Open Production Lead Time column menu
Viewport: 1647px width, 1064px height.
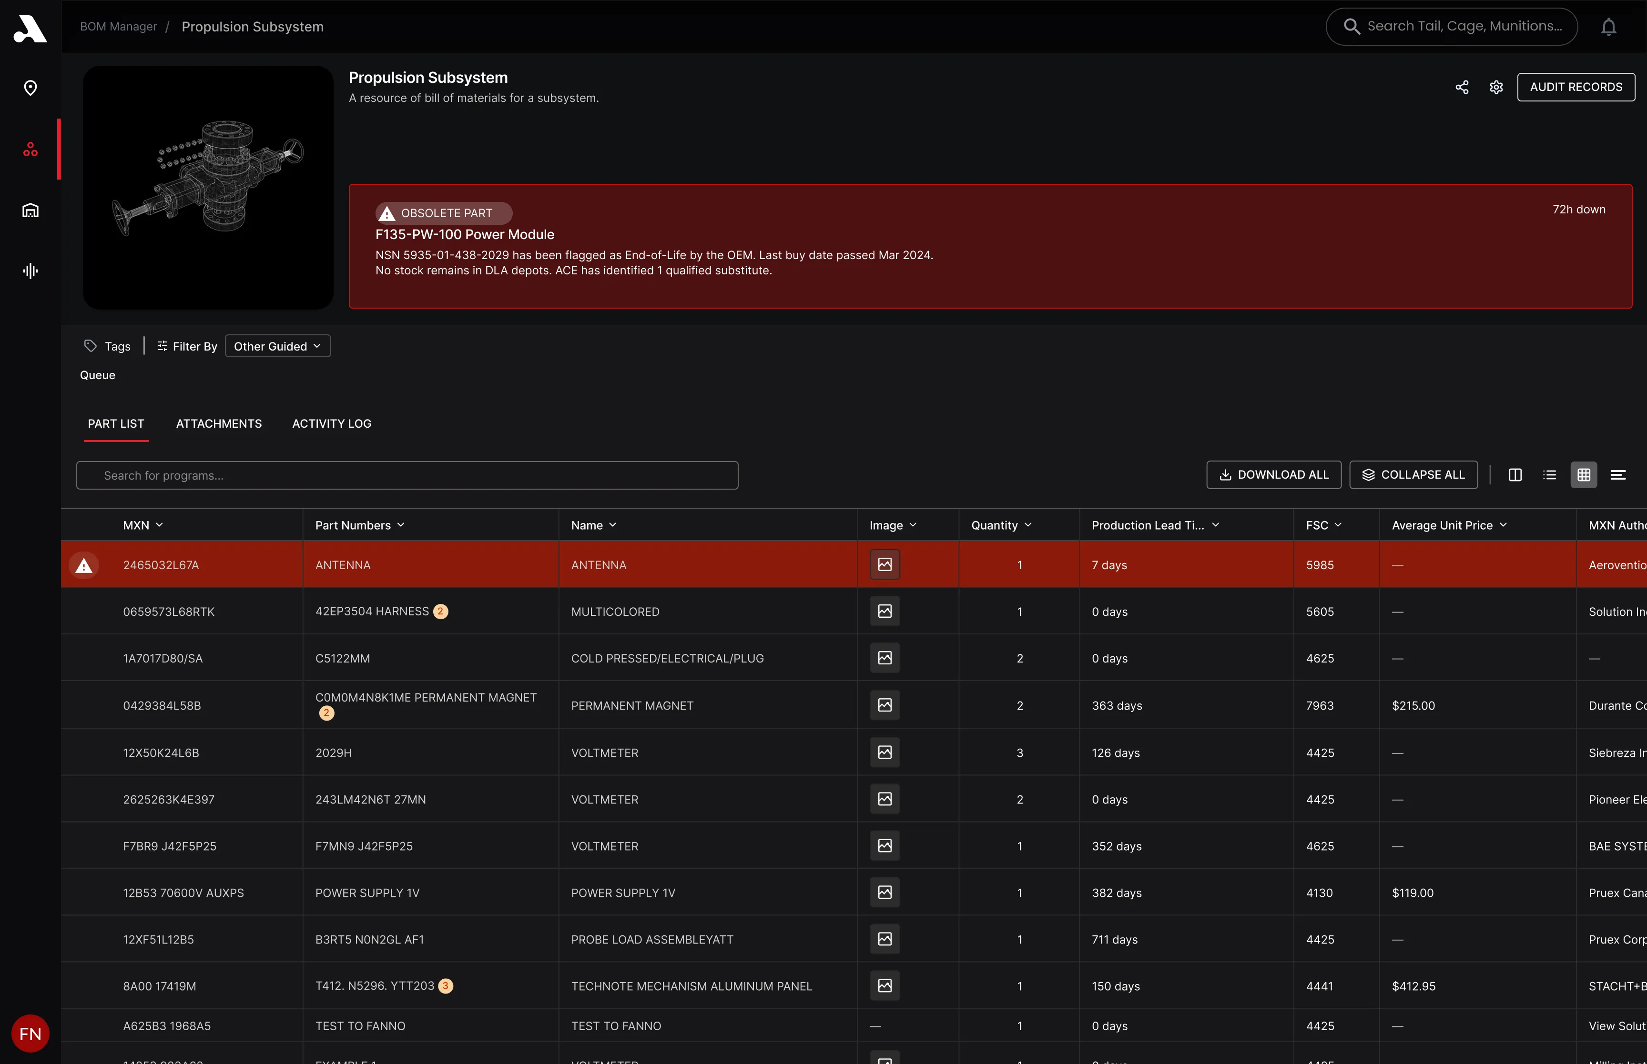(1216, 525)
